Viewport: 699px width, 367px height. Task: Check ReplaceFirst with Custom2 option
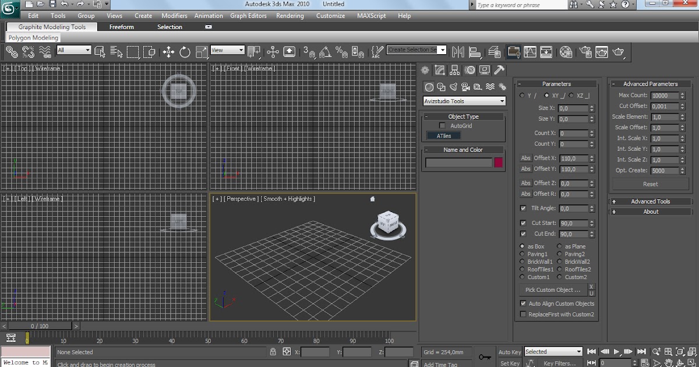point(523,315)
